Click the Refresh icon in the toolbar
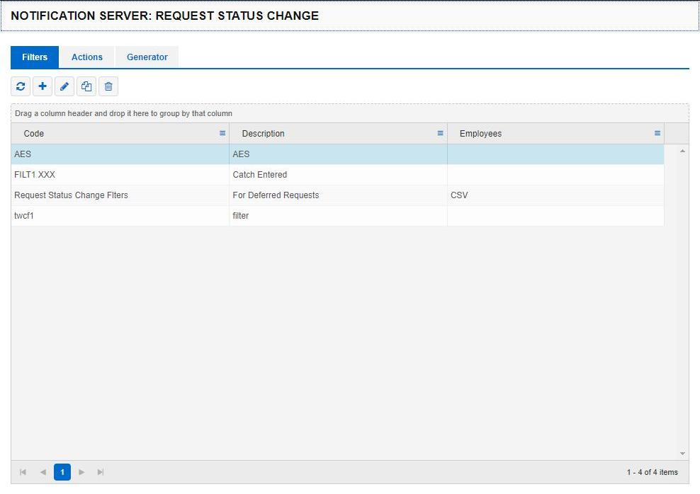The height and width of the screenshot is (494, 700). (20, 86)
